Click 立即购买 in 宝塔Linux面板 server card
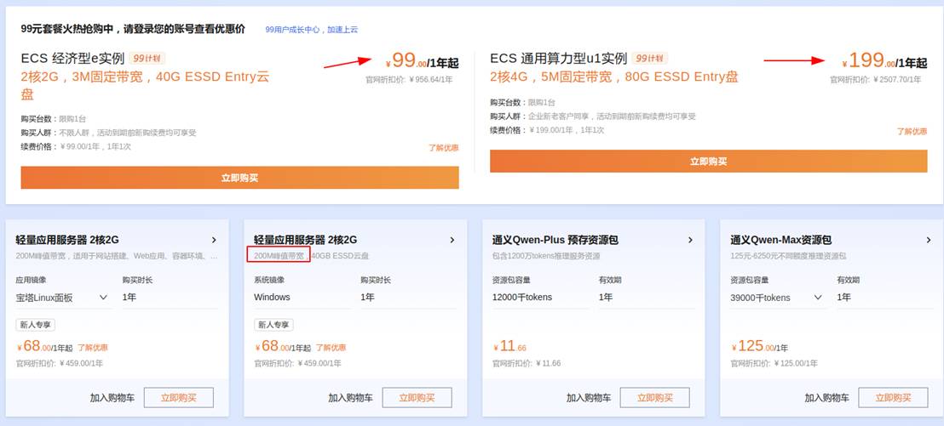Screen dimensions: 944x426 coord(179,398)
